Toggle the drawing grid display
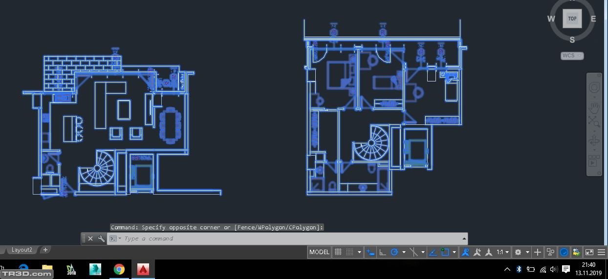 click(x=338, y=252)
